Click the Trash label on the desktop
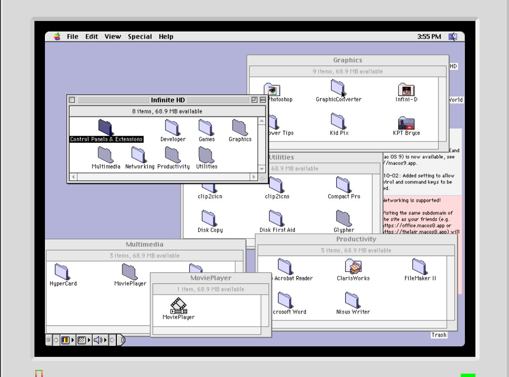This screenshot has width=509, height=377. [x=439, y=335]
